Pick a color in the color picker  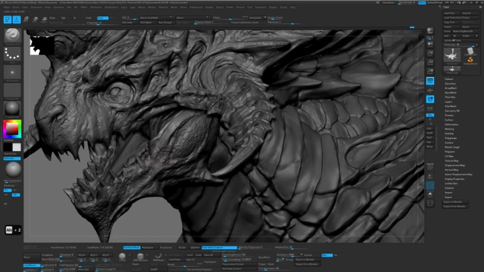point(12,129)
